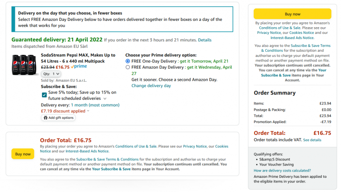Click the Promotion Applied -£7.19 row
This screenshot has height=192, width=341.
292,122
